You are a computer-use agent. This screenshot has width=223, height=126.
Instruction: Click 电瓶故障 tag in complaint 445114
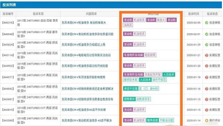pyautogui.click(x=150, y=55)
